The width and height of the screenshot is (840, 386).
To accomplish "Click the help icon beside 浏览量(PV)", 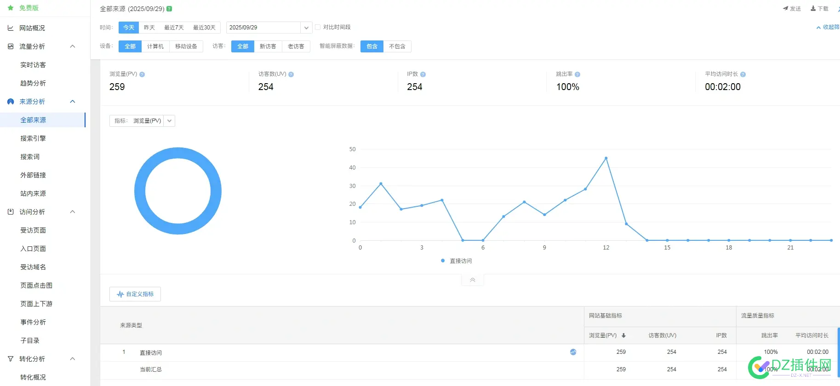I will [142, 74].
